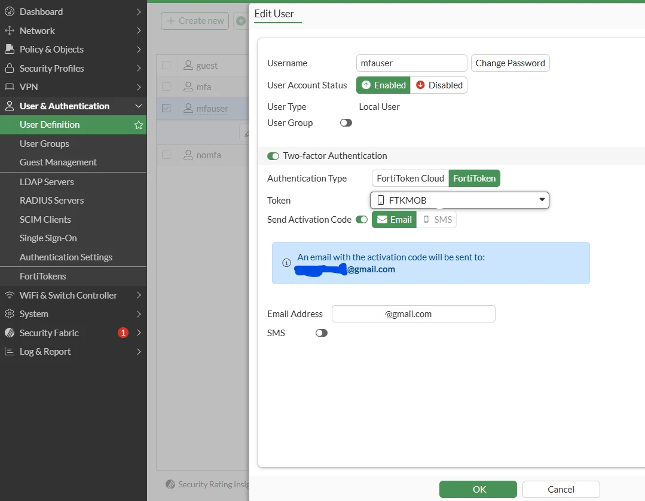Toggle the User Definition favorite star
645x501 pixels.
click(x=139, y=125)
